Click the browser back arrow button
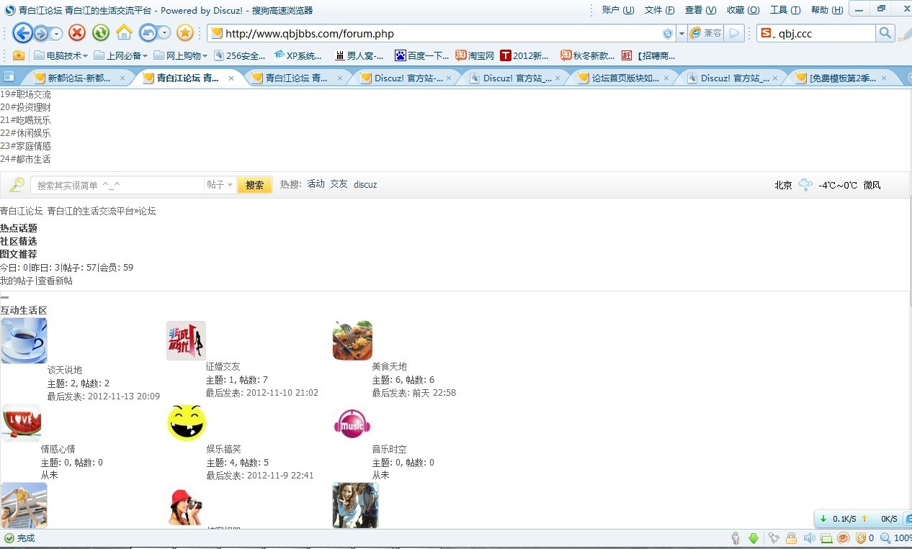 (x=22, y=33)
